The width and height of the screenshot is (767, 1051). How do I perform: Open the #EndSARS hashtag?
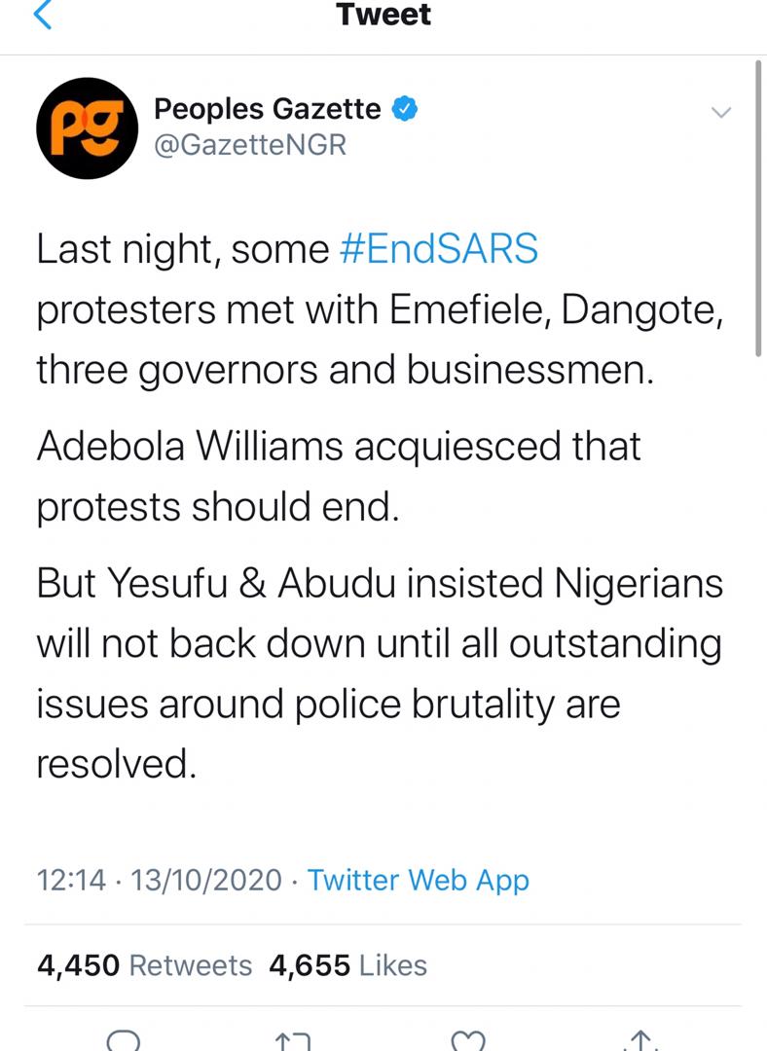point(438,250)
